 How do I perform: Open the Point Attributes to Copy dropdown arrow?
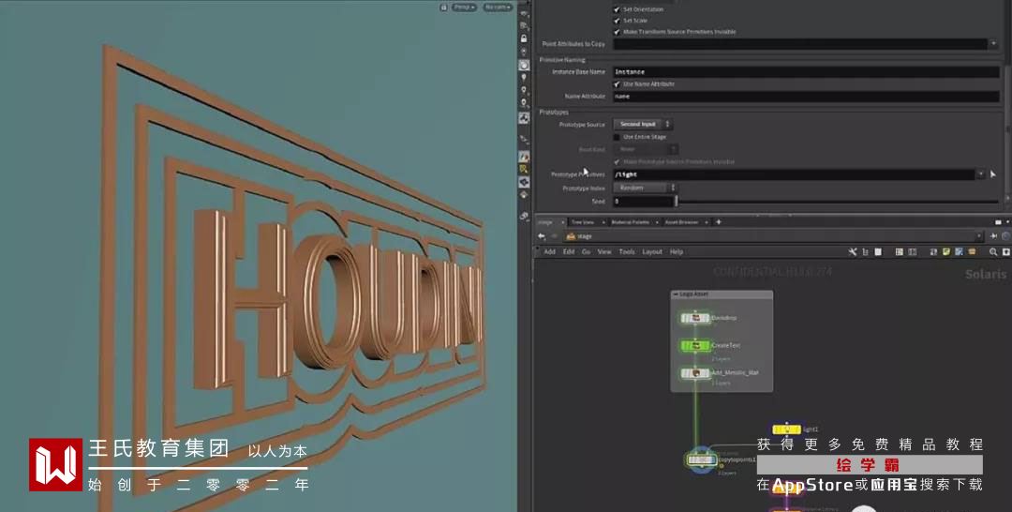993,44
